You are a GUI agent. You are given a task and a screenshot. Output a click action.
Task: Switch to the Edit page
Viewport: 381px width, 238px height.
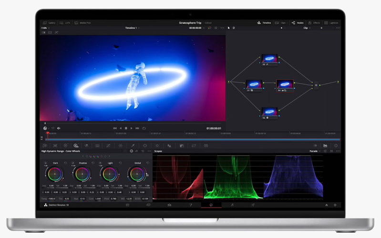(x=169, y=205)
